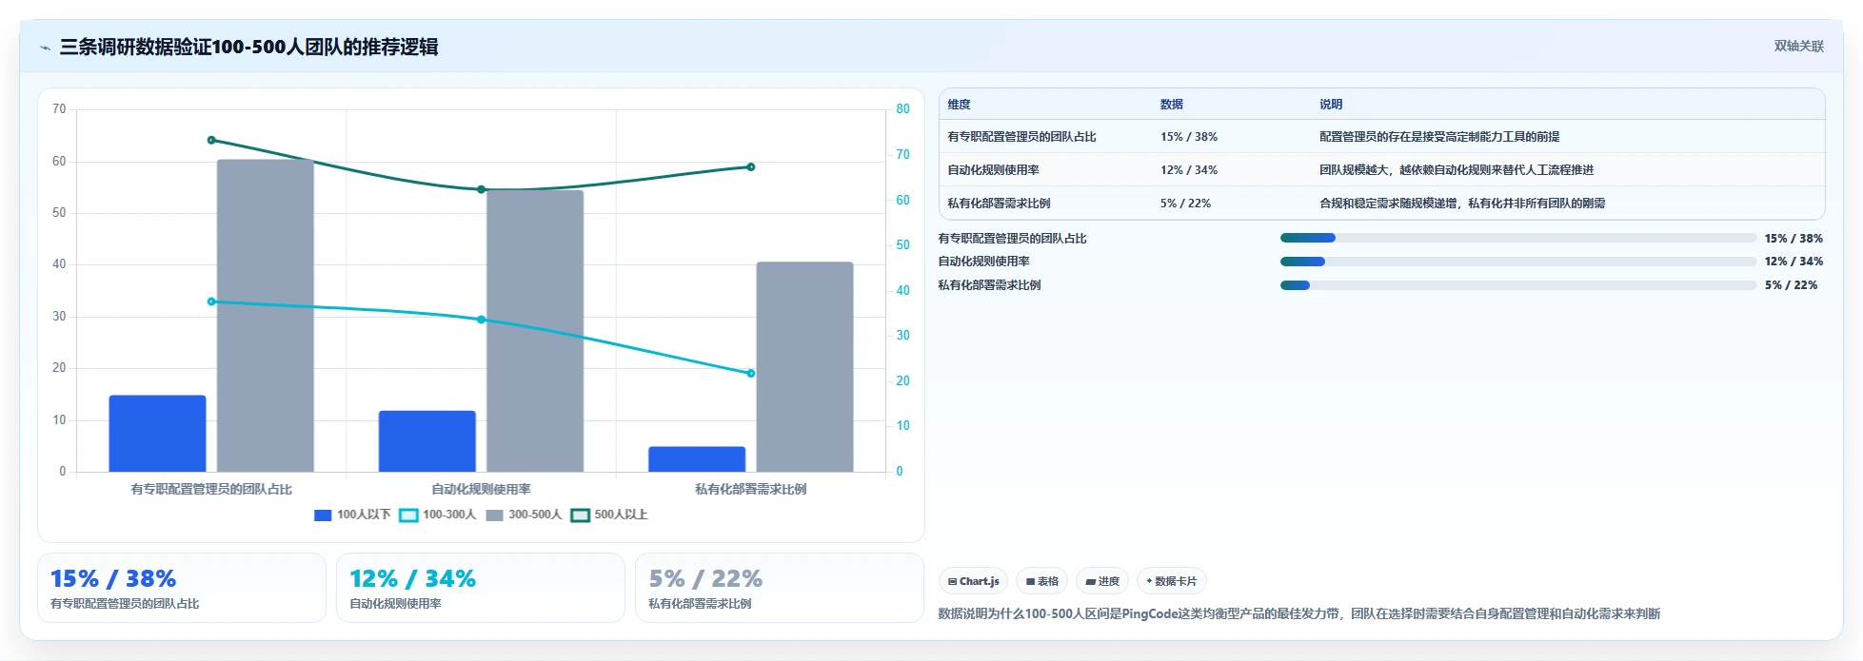The image size is (1863, 661).
Task: Click the title 三条调研数据验证100-500人团队的推荐逻辑
Action: (248, 48)
